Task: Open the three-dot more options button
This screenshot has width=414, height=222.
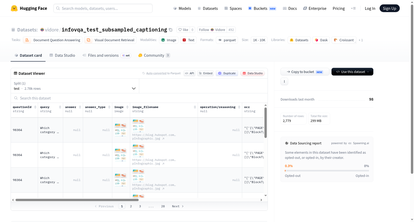Action: (x=284, y=81)
